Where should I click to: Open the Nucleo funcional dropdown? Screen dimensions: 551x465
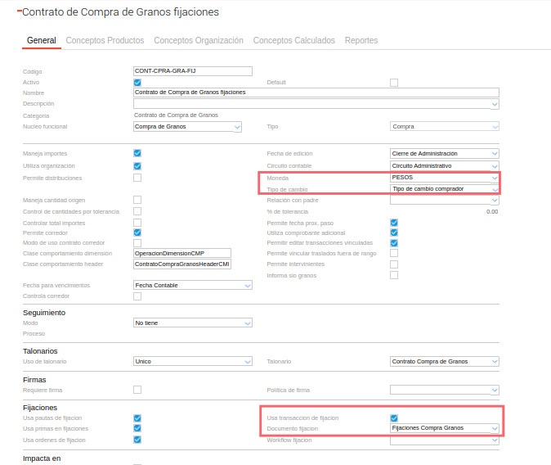click(x=187, y=127)
